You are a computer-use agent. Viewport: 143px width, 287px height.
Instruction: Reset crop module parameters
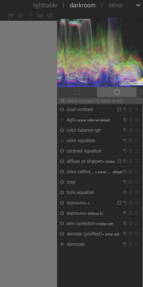tap(131, 182)
